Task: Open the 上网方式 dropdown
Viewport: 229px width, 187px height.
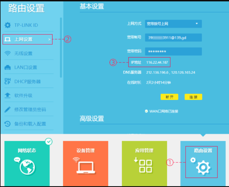Action: (173, 24)
